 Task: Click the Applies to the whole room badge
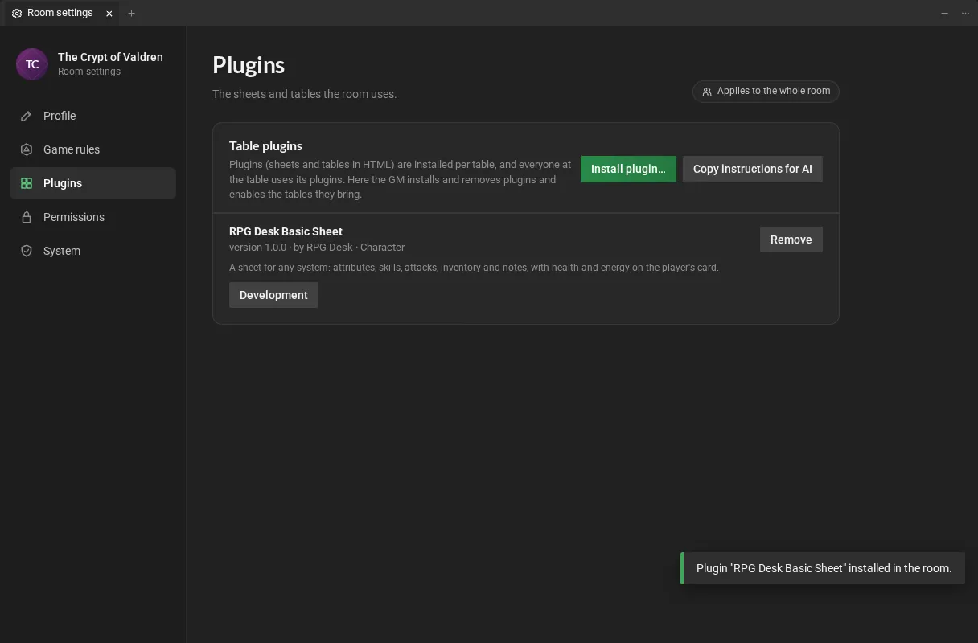tap(766, 92)
